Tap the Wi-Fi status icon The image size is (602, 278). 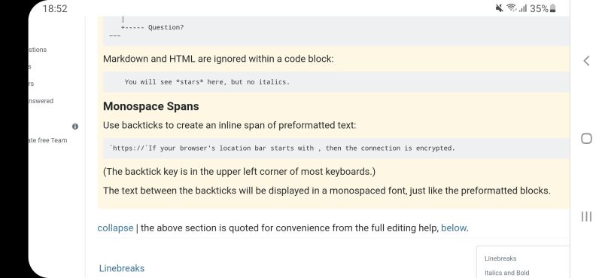(511, 8)
